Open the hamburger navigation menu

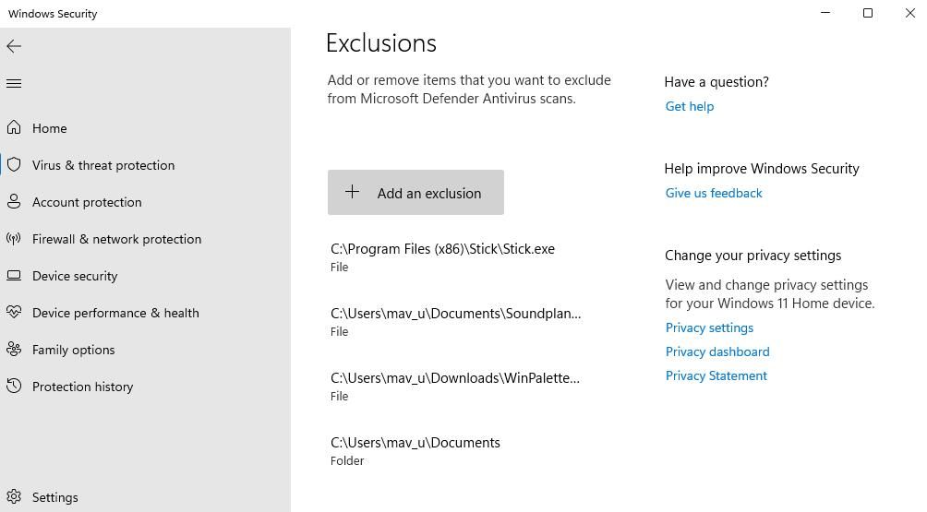point(14,84)
